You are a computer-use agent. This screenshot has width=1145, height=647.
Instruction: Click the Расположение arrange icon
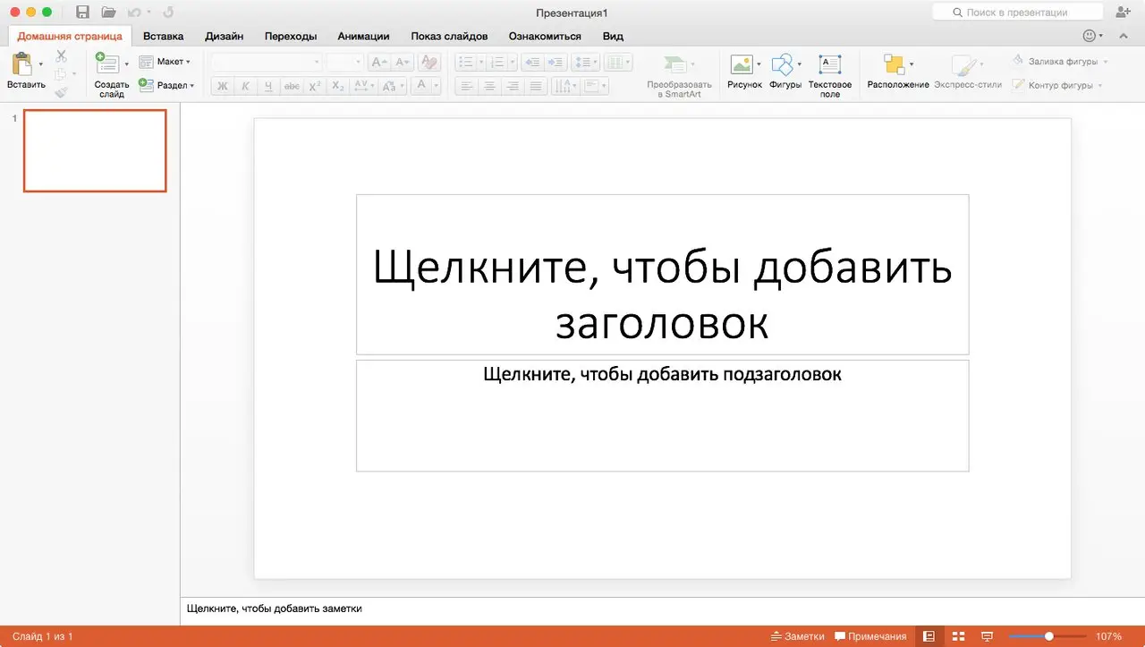pos(894,64)
